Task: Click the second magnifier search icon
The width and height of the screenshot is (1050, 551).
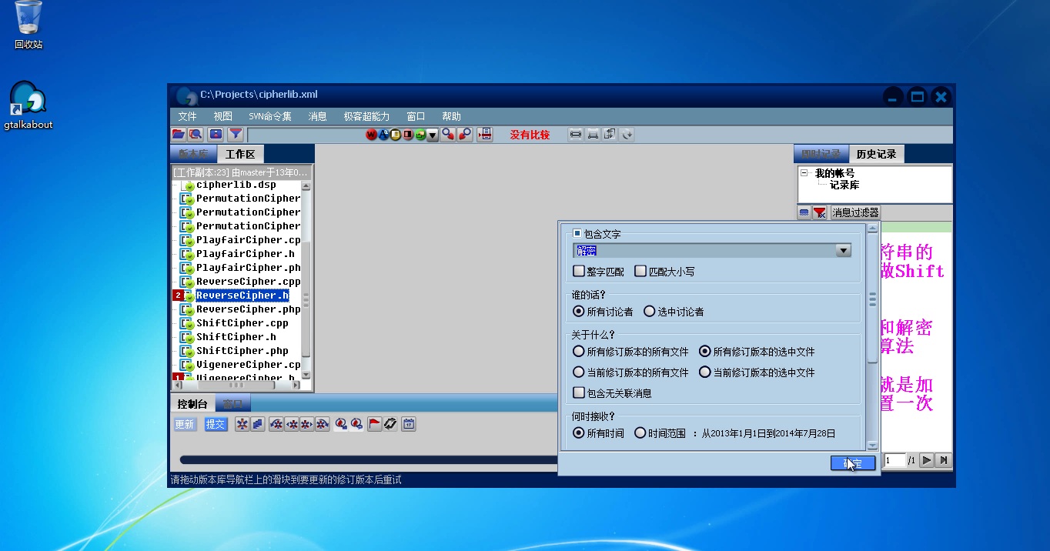Action: 465,135
